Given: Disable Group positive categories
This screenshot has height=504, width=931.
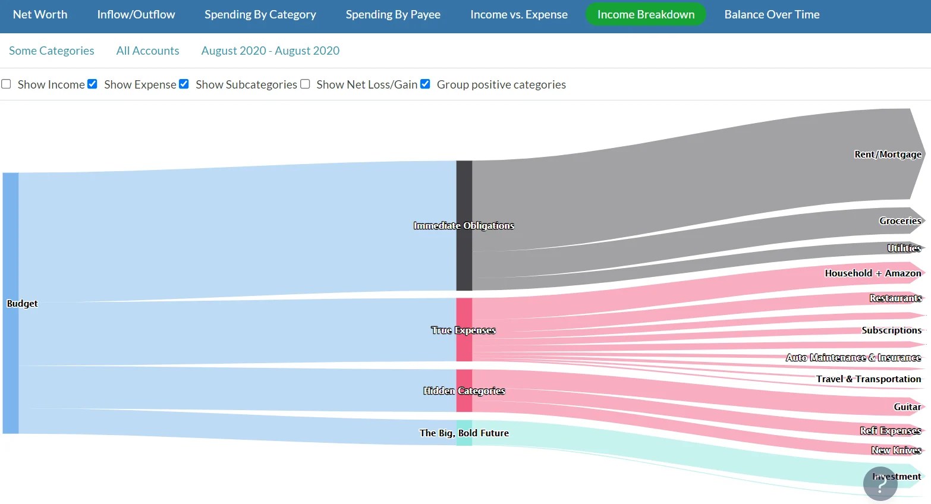Looking at the screenshot, I should (425, 84).
